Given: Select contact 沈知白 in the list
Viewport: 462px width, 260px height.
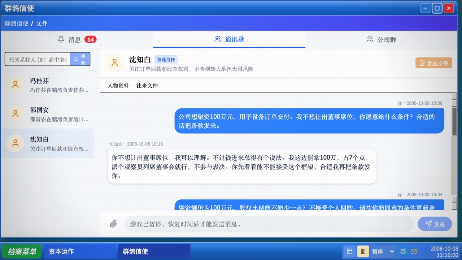Looking at the screenshot, I should click(47, 143).
